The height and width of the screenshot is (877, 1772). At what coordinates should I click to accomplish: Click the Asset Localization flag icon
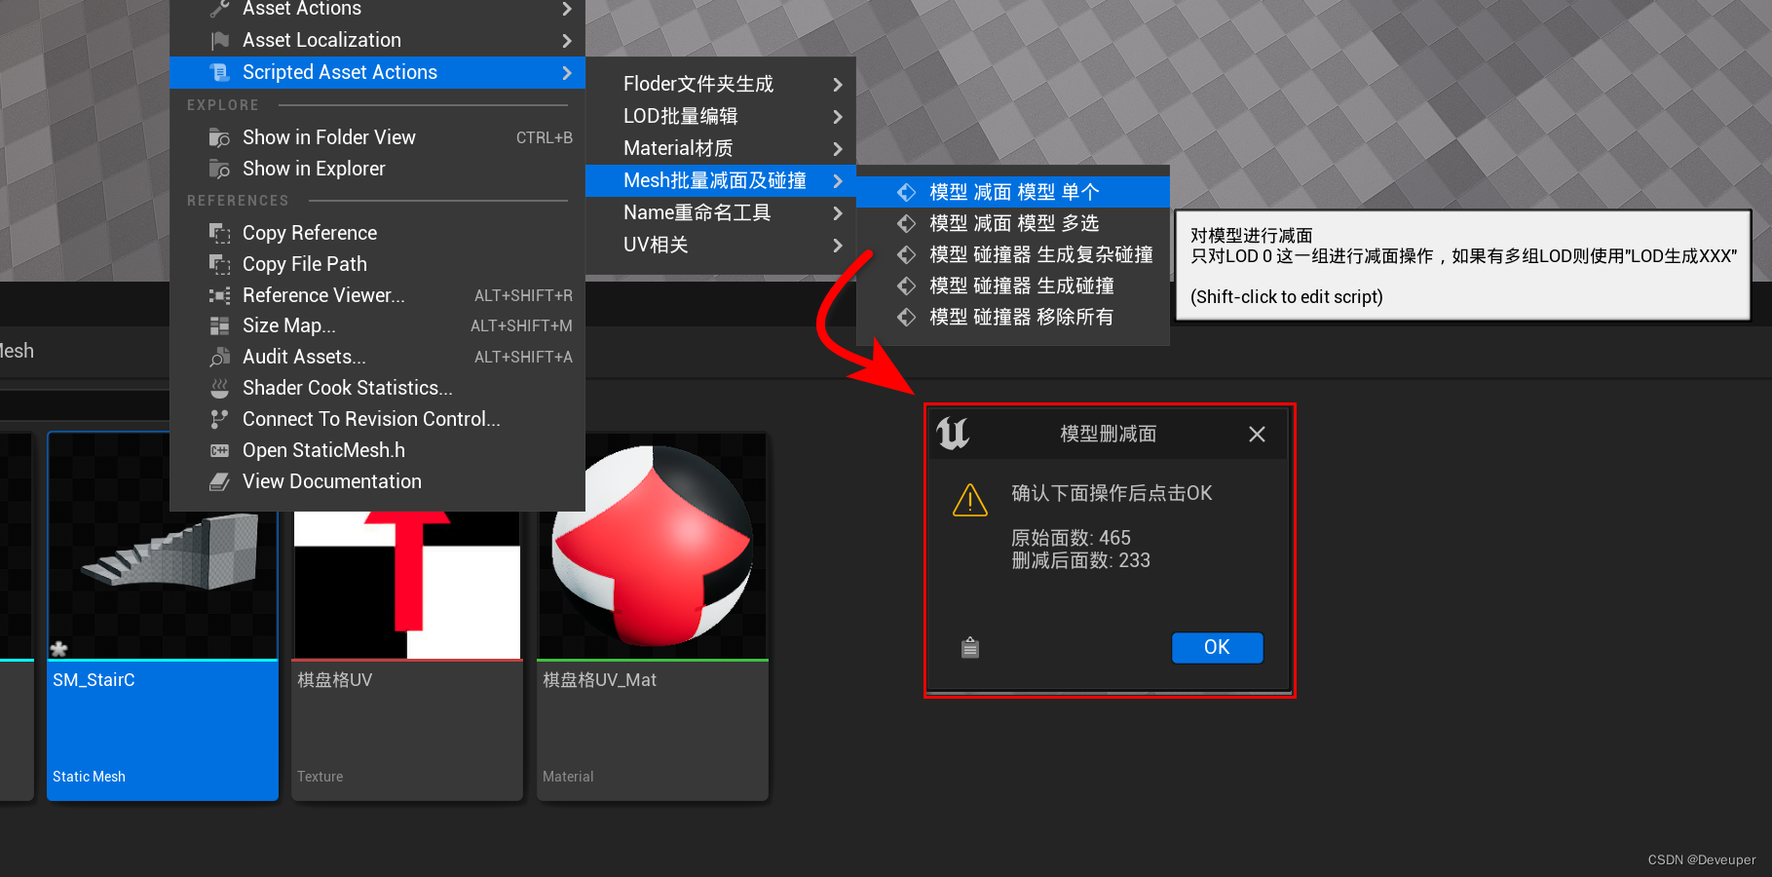(220, 40)
